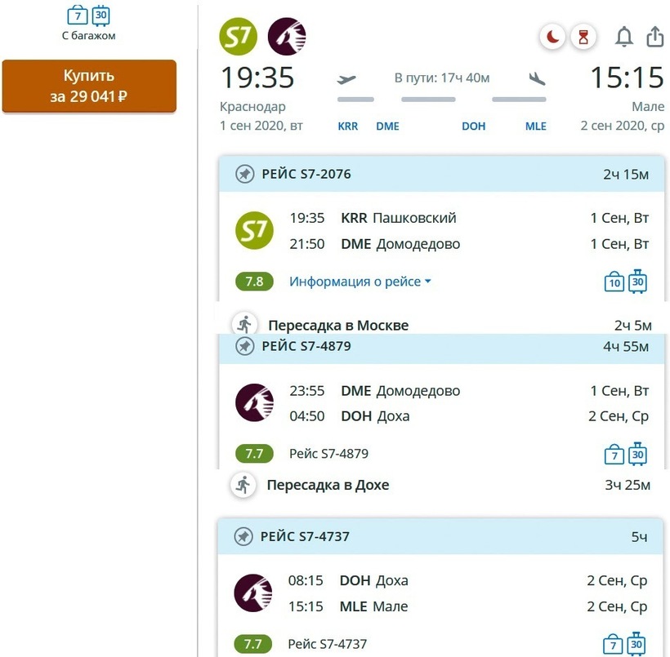Select the DOH airport code in route
Screen dimensions: 670x657
[x=474, y=127]
